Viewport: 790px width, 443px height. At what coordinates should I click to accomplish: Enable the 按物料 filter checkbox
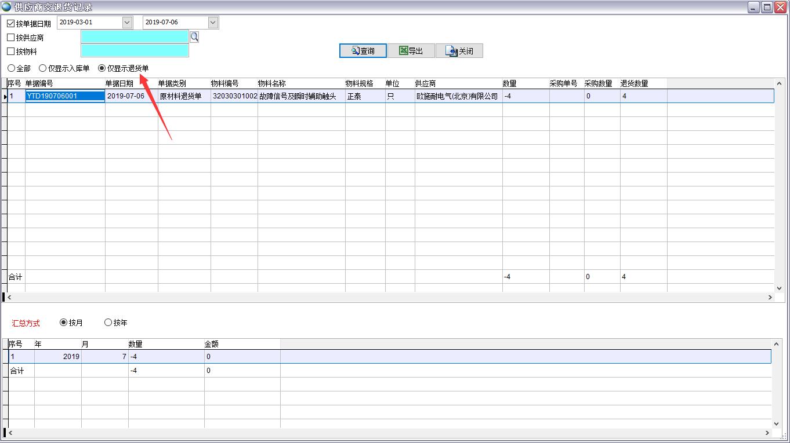coord(11,52)
